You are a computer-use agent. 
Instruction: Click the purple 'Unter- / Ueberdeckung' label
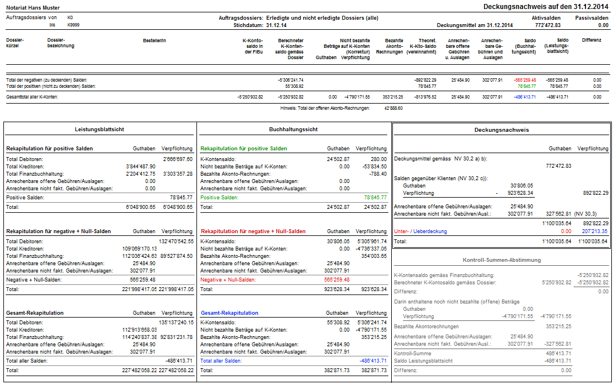pos(420,231)
